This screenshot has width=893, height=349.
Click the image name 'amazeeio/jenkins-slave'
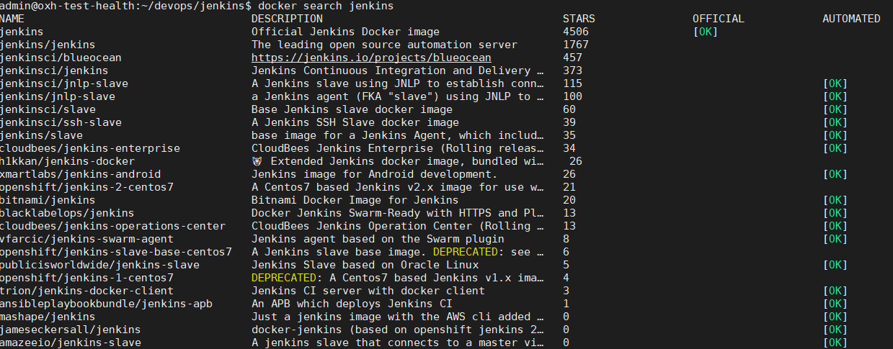point(70,343)
